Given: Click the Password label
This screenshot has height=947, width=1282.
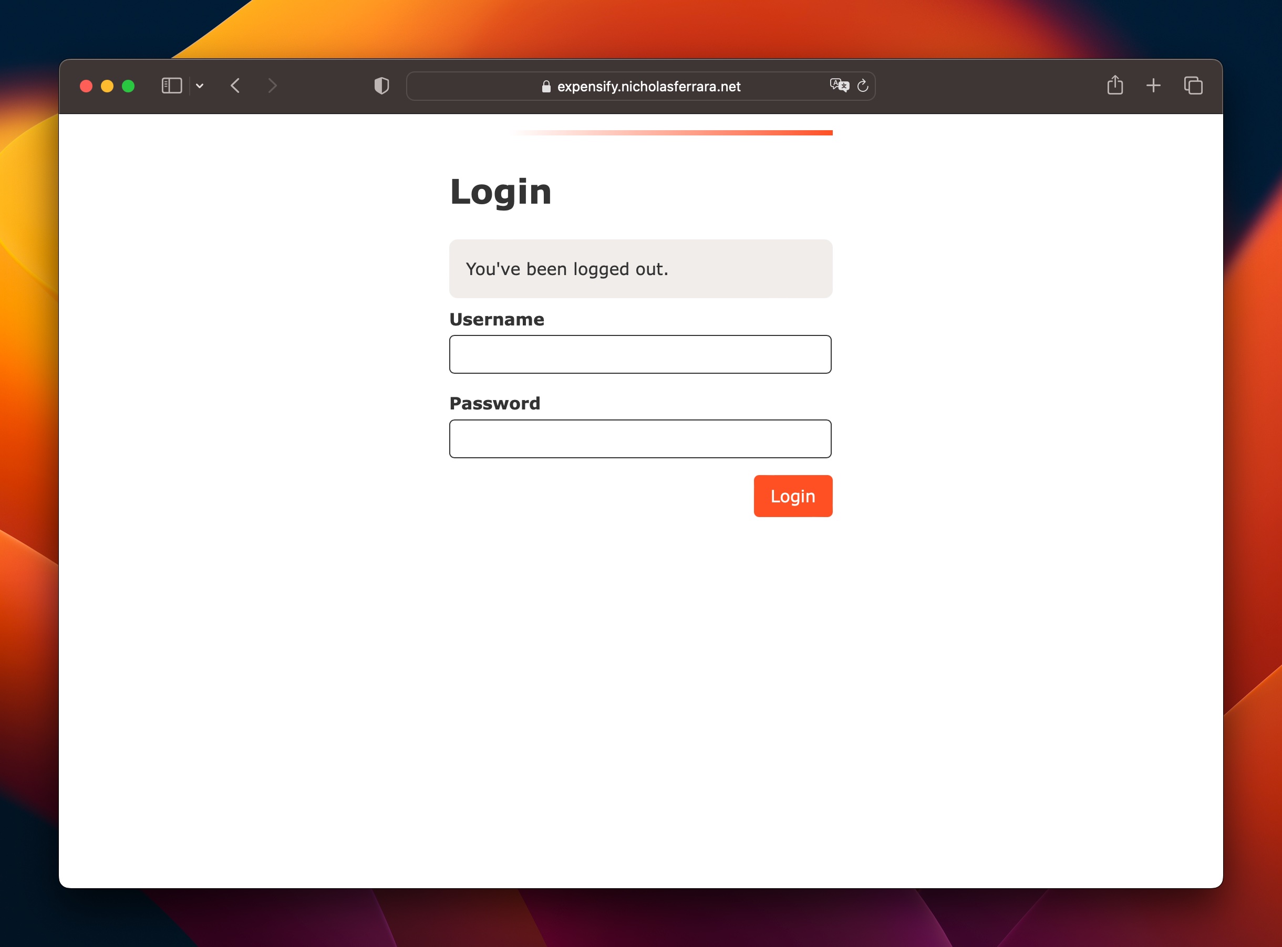Looking at the screenshot, I should (x=494, y=404).
